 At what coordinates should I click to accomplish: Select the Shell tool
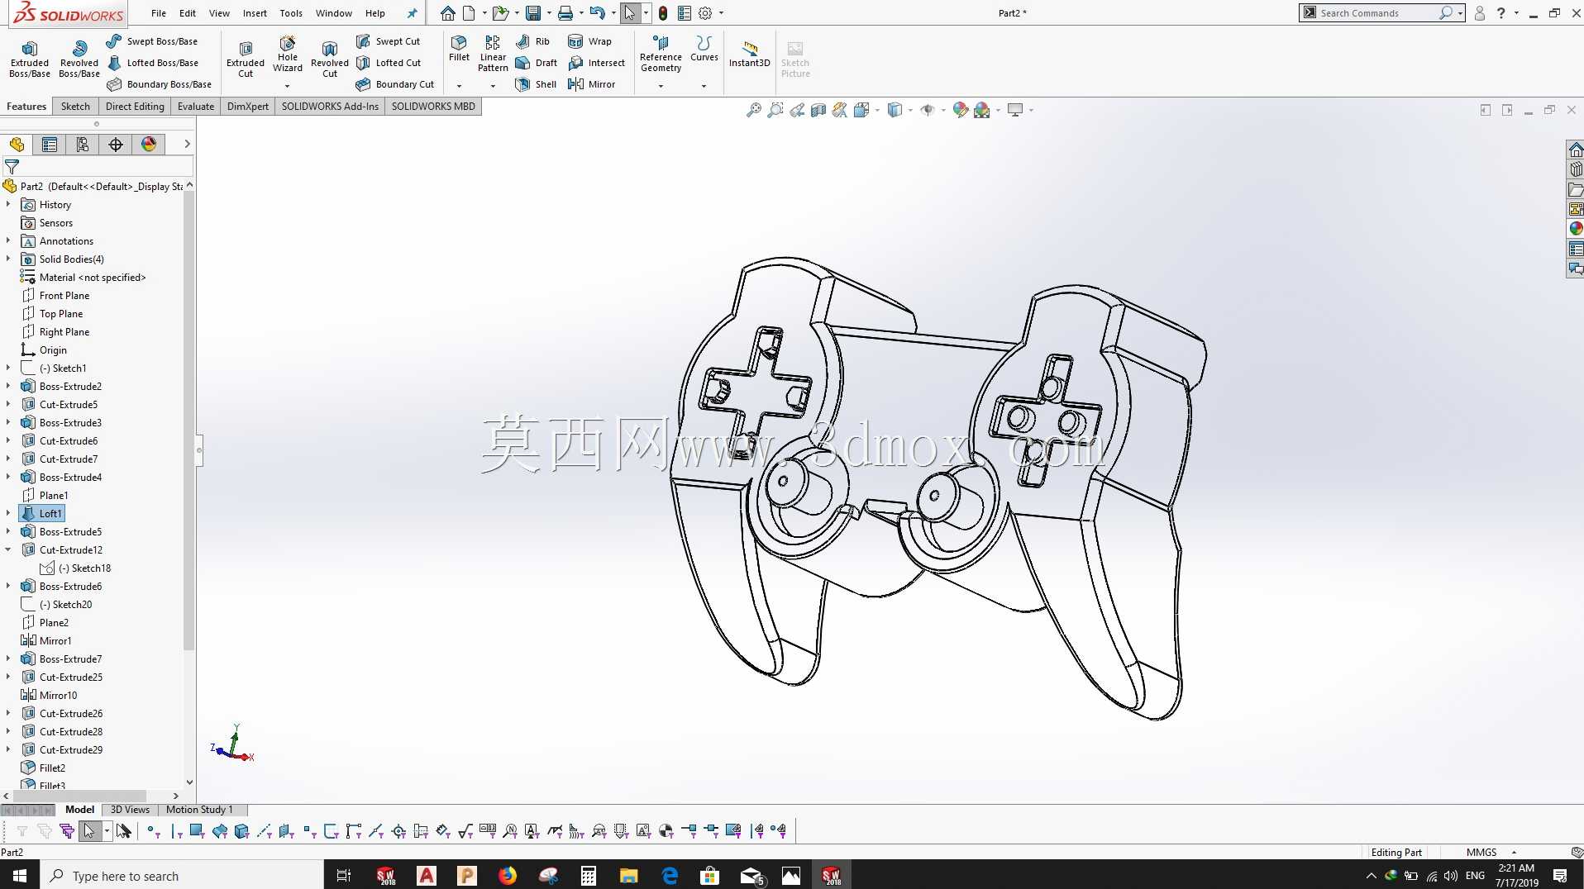536,84
